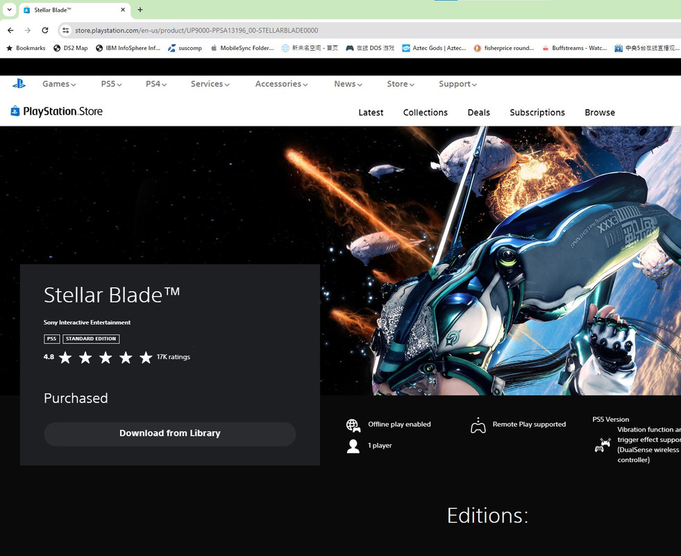Open a new browser tab
The image size is (681, 556).
point(140,10)
